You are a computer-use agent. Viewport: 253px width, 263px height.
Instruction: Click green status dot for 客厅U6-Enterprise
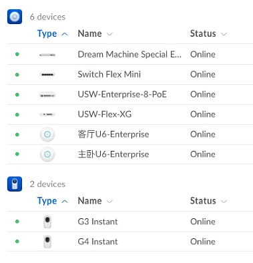pyautogui.click(x=17, y=134)
